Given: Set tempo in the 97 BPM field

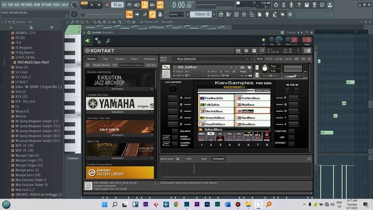Looking at the screenshot, I should click(x=118, y=5).
